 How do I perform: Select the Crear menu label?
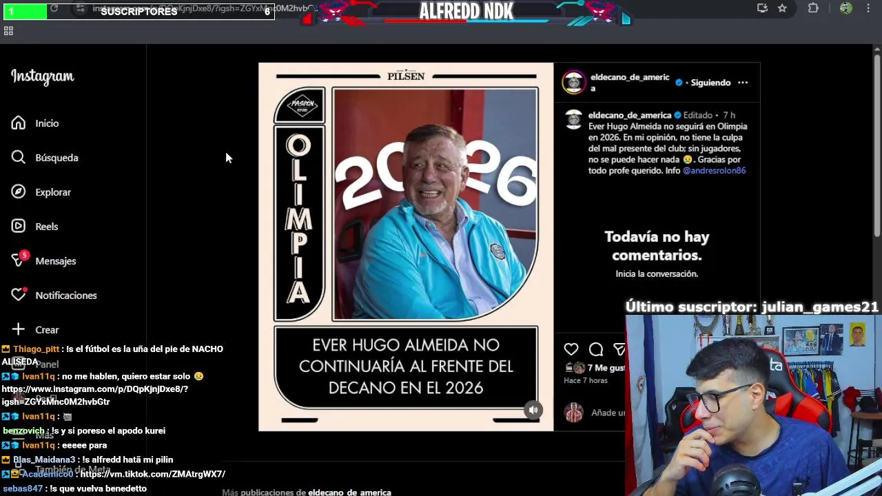[47, 330]
